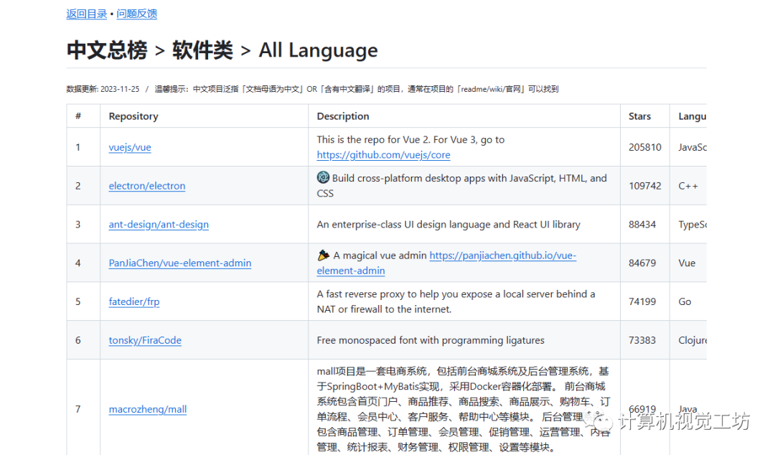
Task: Open the ant-design/ant-design repository link
Action: [159, 225]
